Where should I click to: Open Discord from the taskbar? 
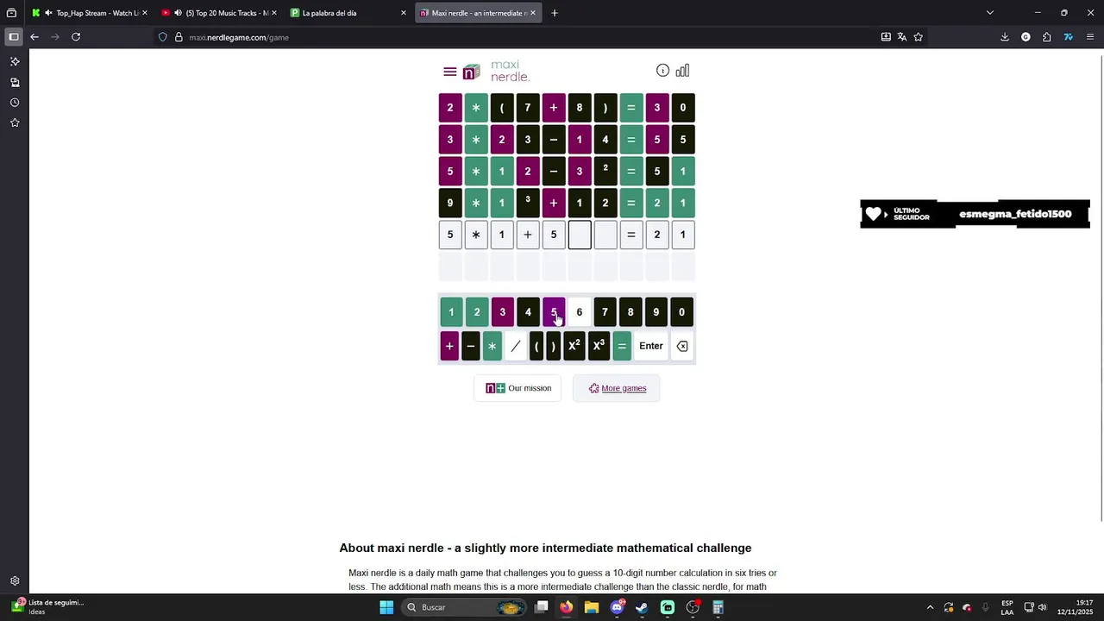[617, 607]
